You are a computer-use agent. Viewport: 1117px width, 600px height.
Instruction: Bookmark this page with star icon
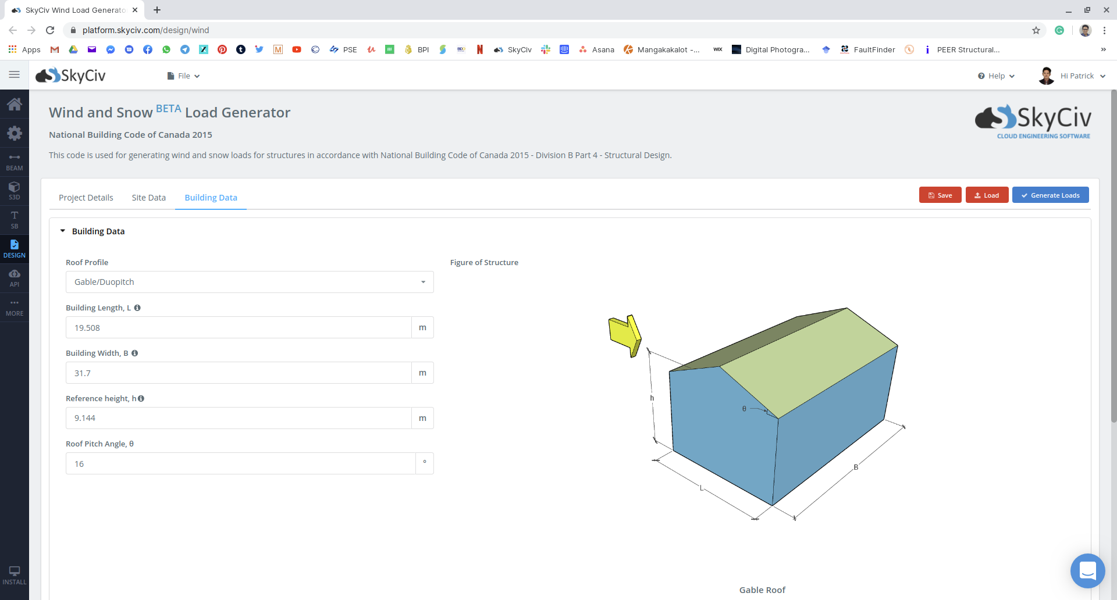1036,30
